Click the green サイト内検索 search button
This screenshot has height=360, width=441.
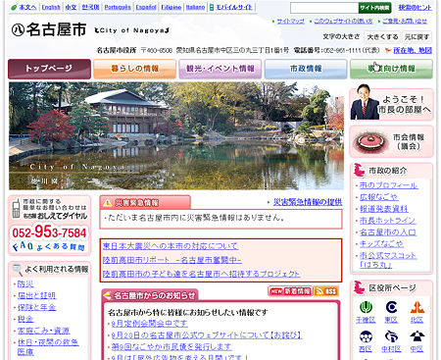(374, 8)
